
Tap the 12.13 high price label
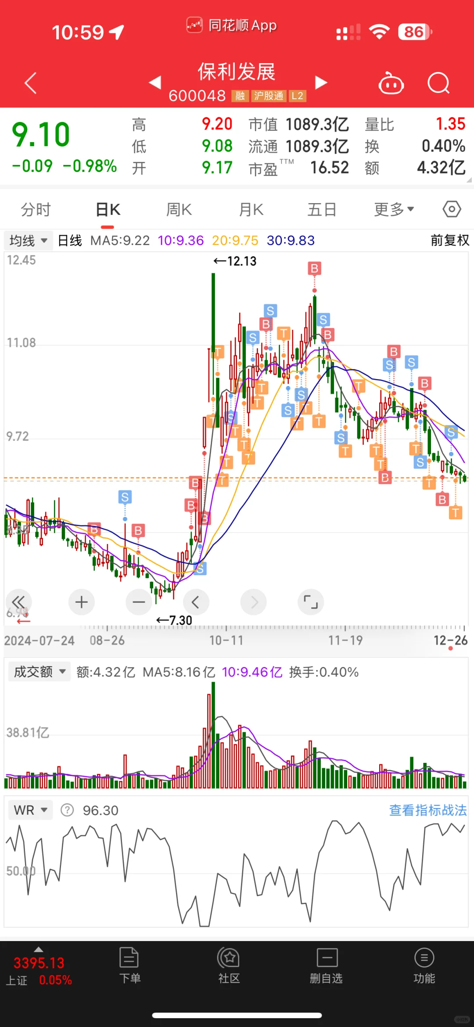(235, 261)
